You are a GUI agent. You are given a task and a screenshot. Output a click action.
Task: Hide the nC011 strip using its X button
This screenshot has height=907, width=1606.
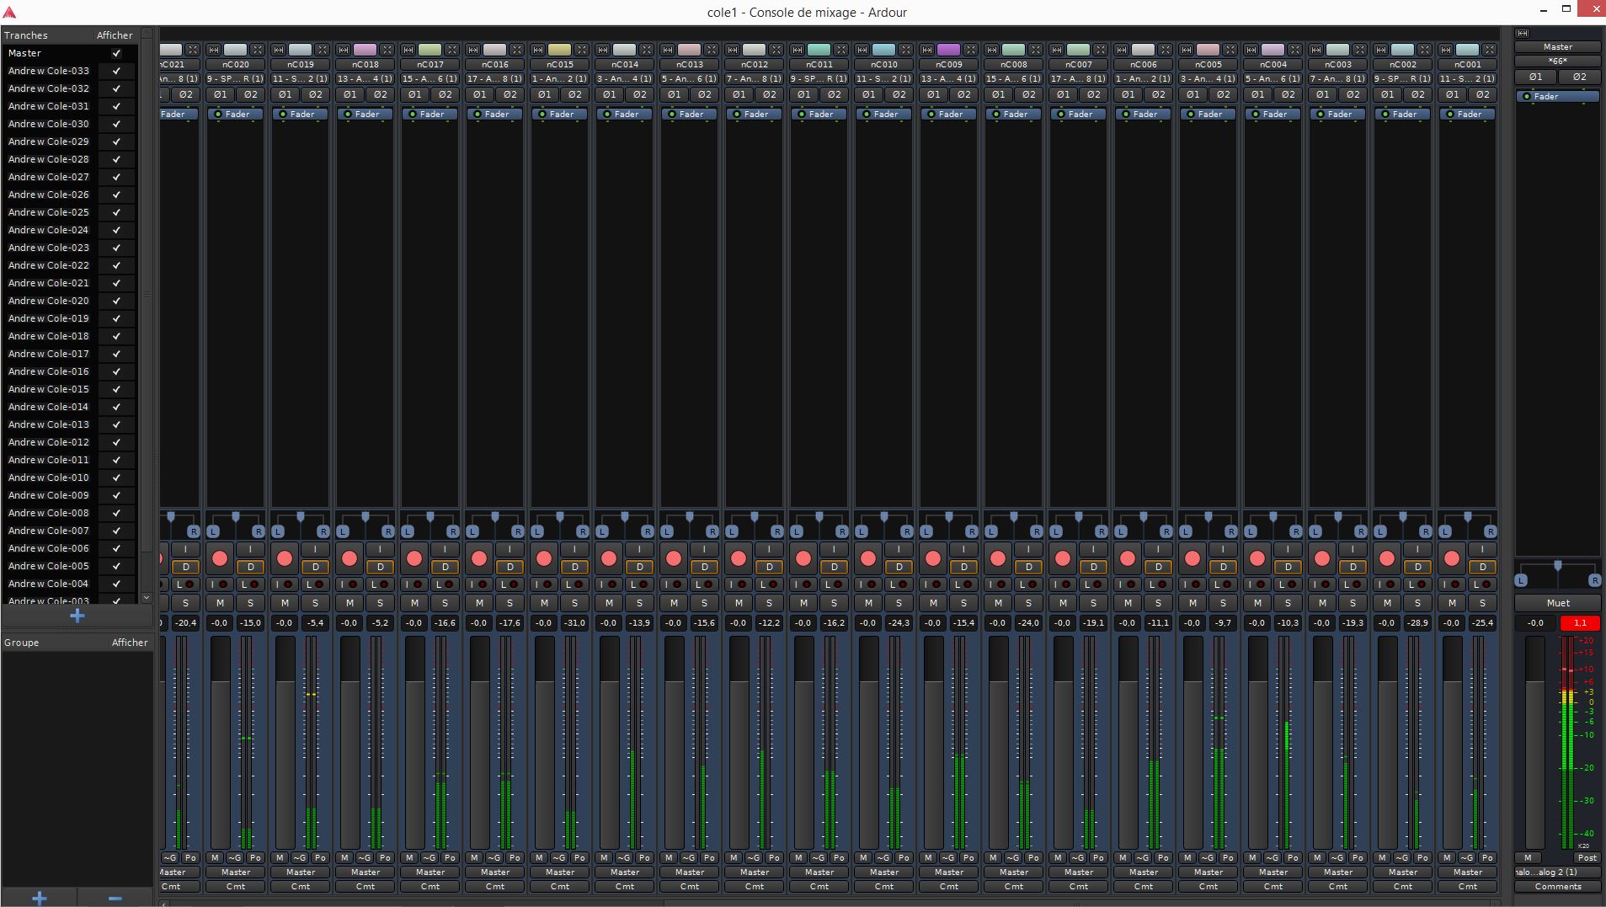[x=841, y=50]
